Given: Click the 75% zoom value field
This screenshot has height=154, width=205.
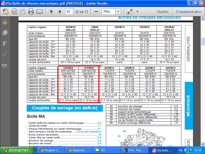Looking at the screenshot, I should tap(108, 12).
